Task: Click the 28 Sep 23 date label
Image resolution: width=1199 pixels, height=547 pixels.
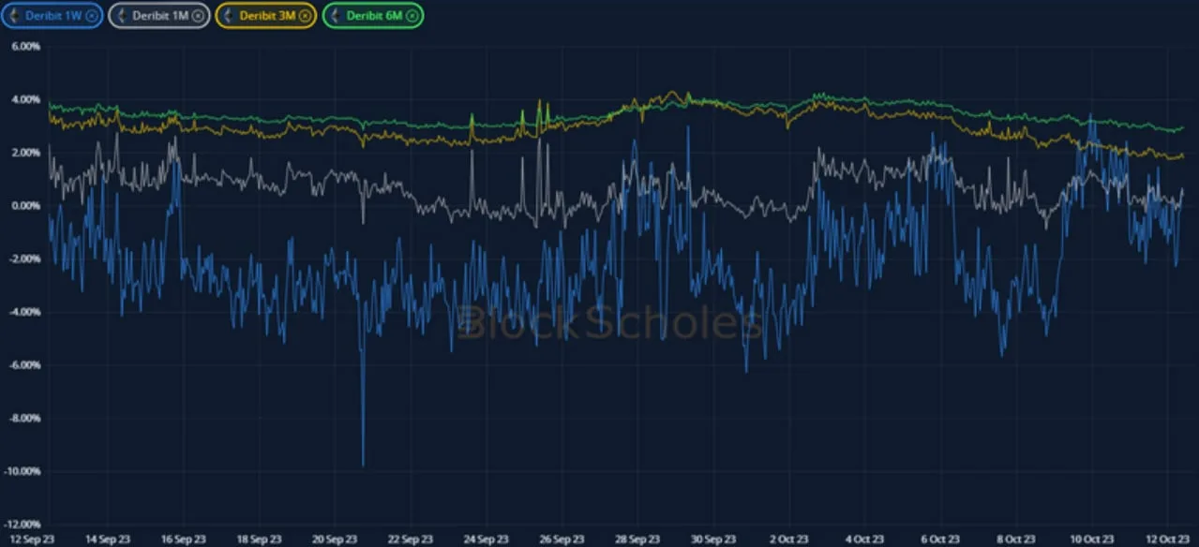Action: [637, 540]
